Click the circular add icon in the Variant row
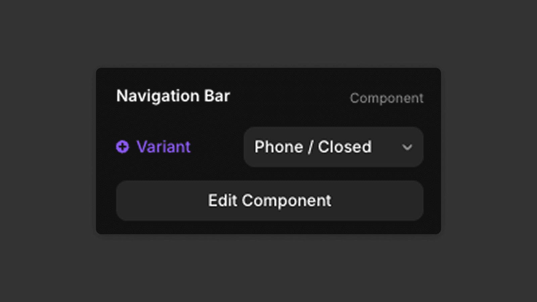 point(123,147)
